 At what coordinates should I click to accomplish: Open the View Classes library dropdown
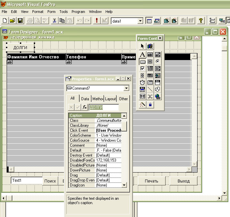(x=150, y=46)
